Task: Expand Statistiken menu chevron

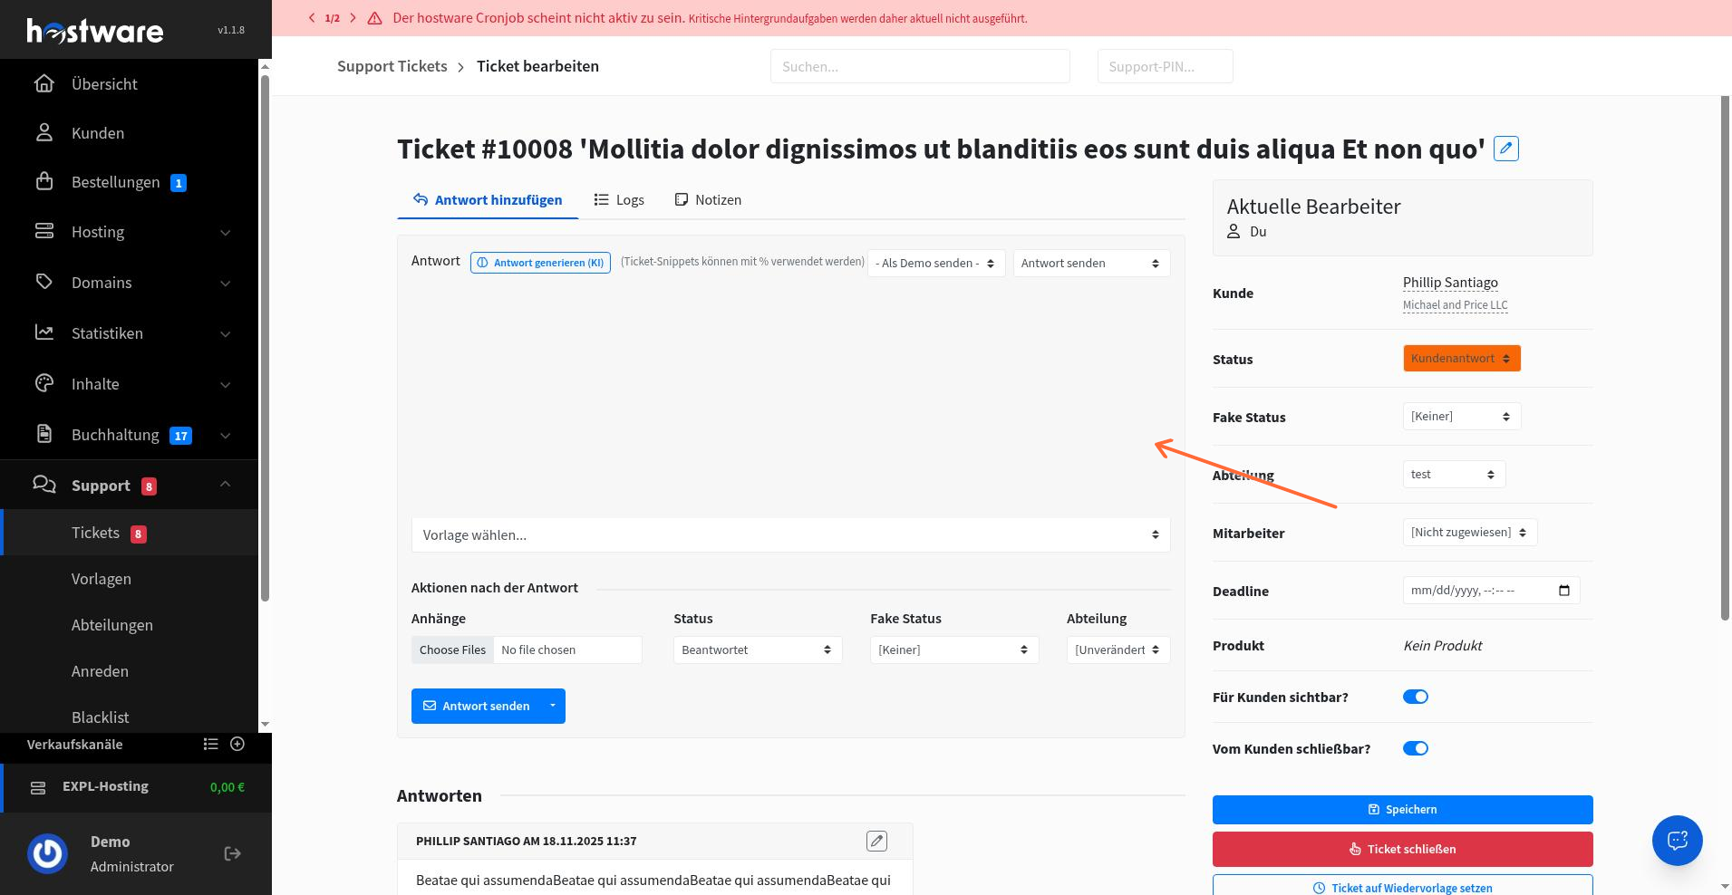Action: pyautogui.click(x=225, y=334)
